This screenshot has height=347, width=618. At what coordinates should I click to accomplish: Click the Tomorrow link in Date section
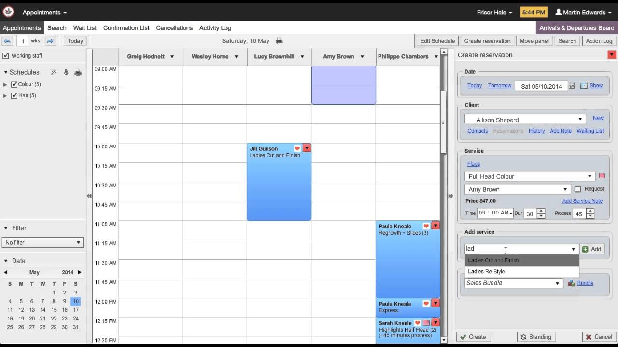(500, 86)
